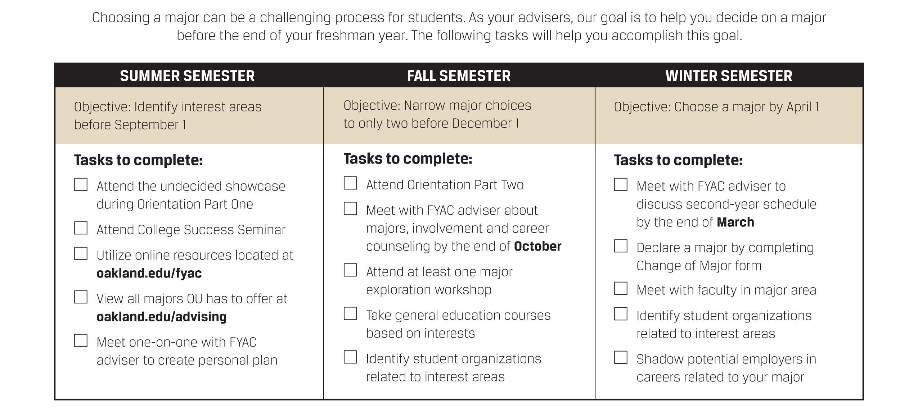Check the Attend undecided showcase checkbox

pyautogui.click(x=81, y=185)
